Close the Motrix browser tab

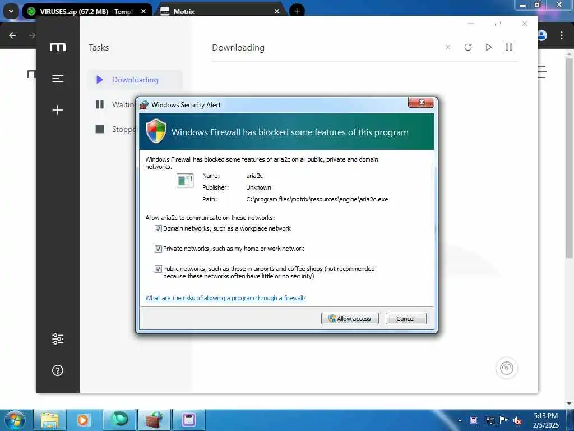click(277, 11)
